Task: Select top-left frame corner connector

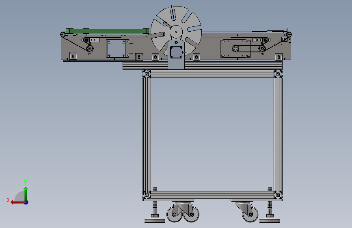Action: pyautogui.click(x=147, y=73)
